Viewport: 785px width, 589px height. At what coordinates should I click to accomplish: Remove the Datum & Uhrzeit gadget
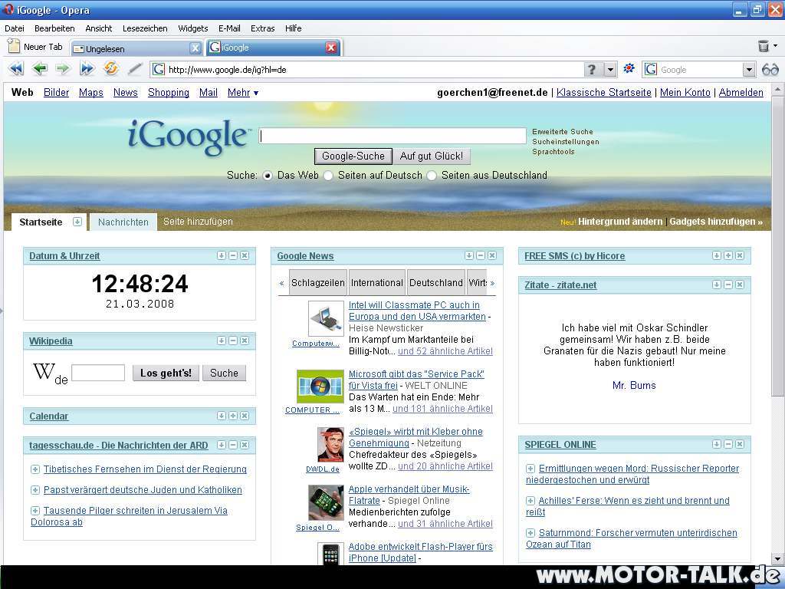tap(245, 255)
